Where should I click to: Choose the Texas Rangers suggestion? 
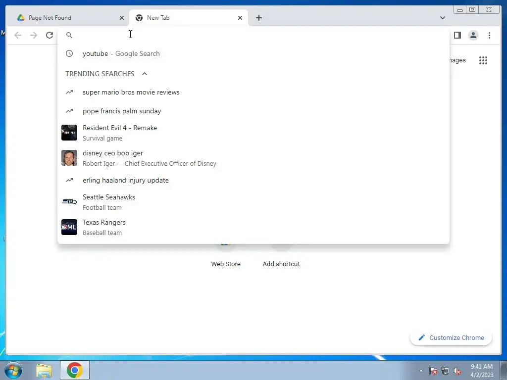[x=253, y=227]
